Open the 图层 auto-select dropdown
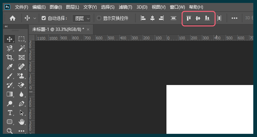The image size is (257, 137). click(82, 18)
